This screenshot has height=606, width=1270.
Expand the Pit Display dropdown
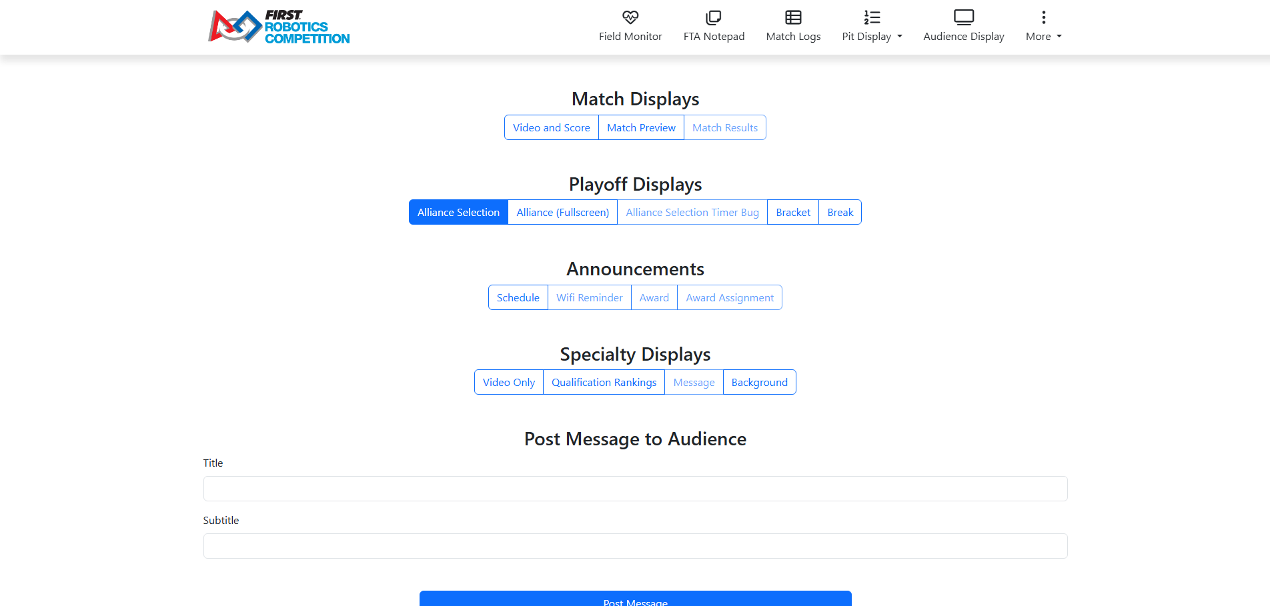coord(872,36)
